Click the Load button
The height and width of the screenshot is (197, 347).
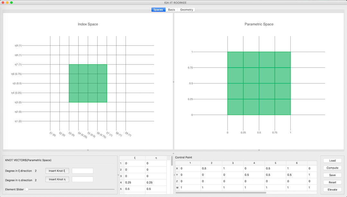tap(332, 161)
